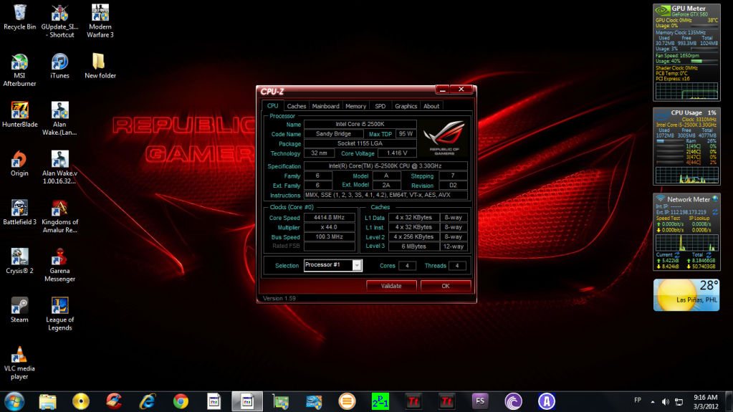Open the FS taskbar application

point(479,401)
